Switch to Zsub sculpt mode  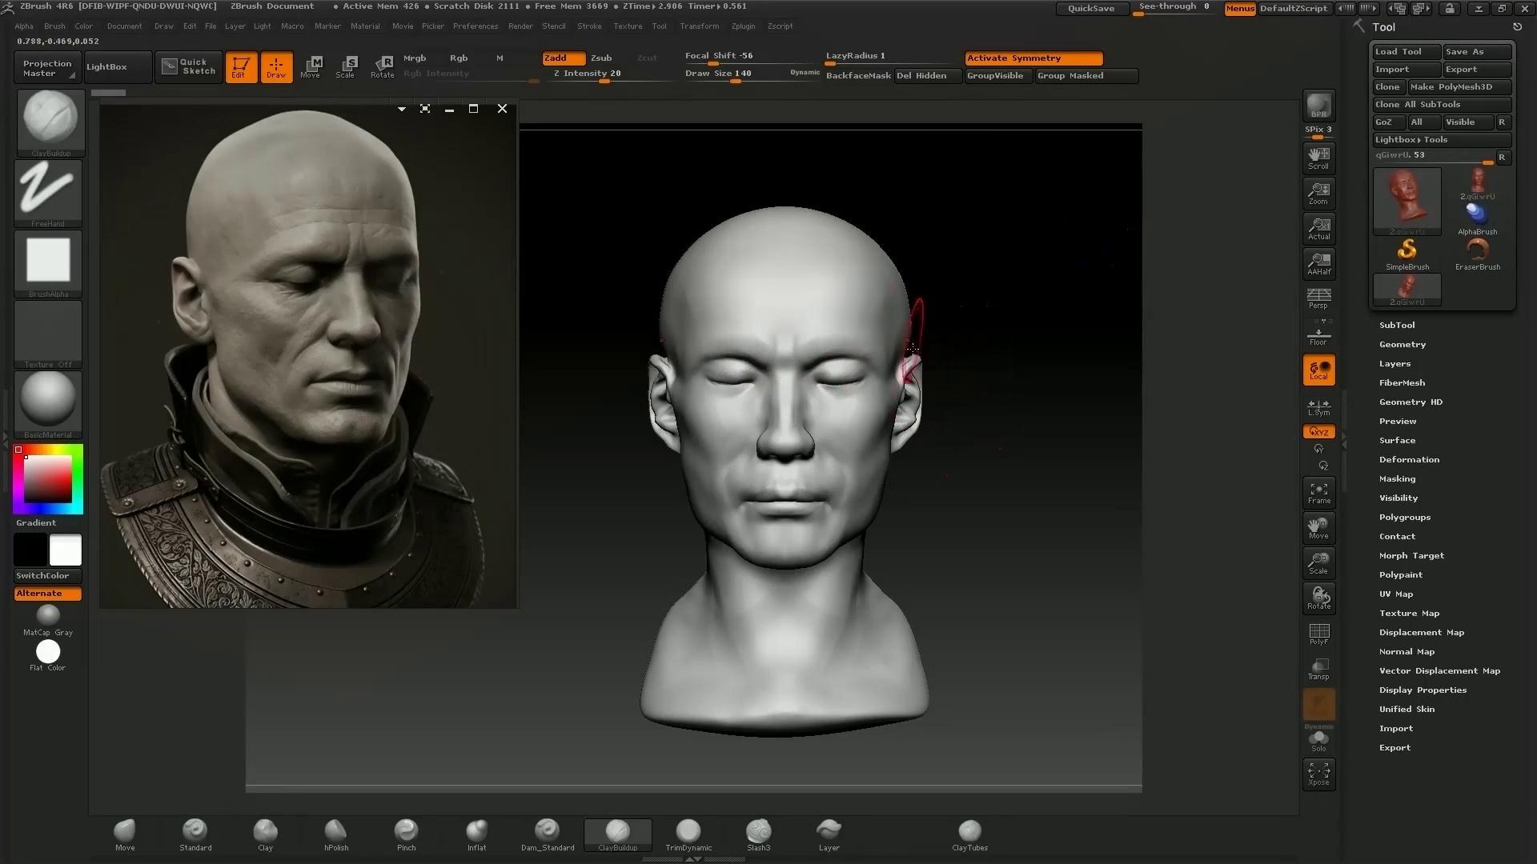(601, 58)
